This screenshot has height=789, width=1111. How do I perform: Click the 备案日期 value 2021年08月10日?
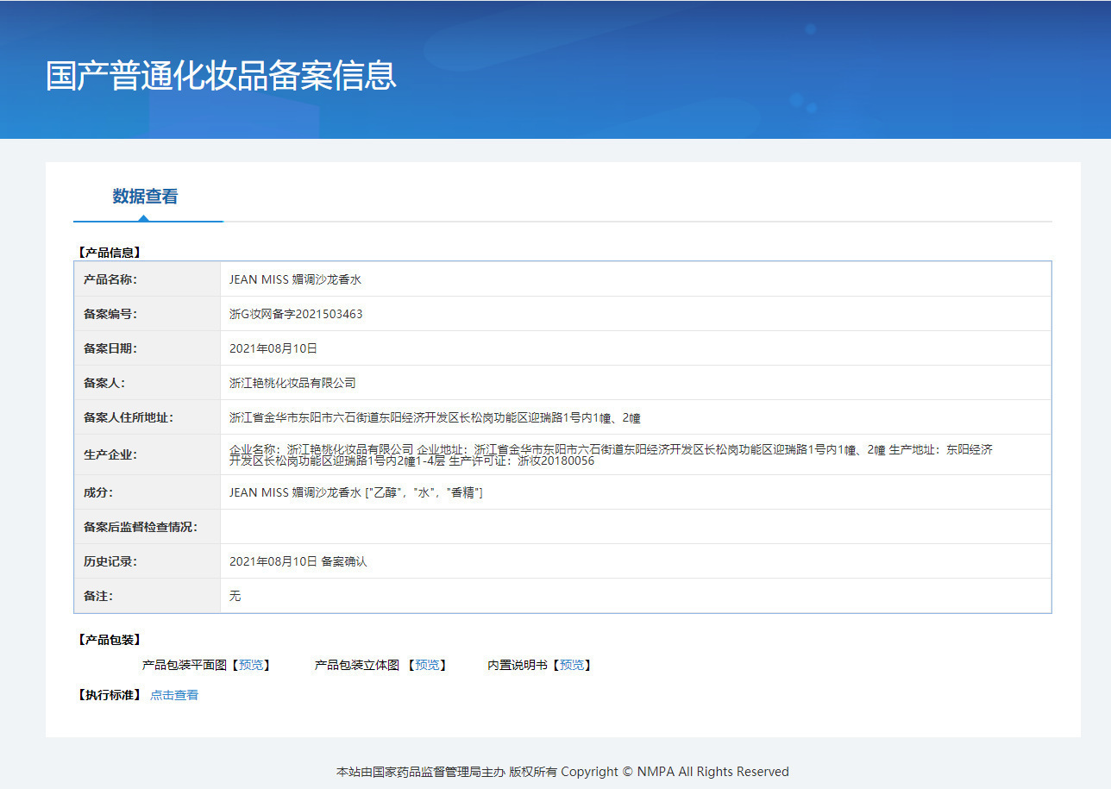(x=273, y=348)
